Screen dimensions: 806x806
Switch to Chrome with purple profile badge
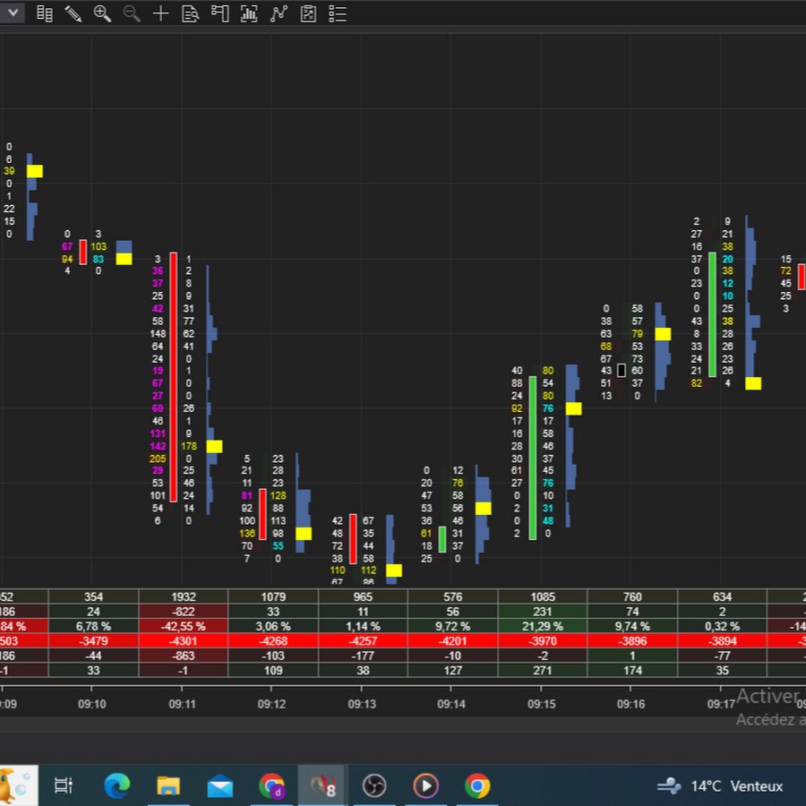tap(272, 785)
